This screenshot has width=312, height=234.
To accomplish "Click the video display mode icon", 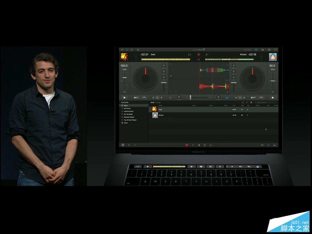I will point(275,50).
